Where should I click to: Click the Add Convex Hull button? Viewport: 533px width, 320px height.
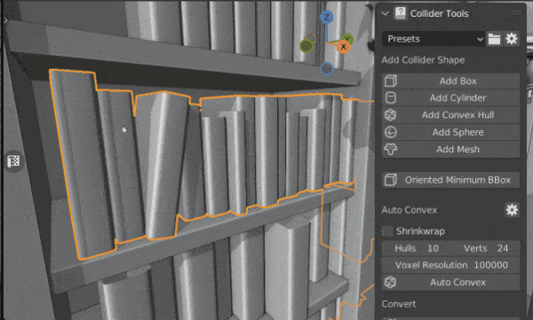[450, 115]
